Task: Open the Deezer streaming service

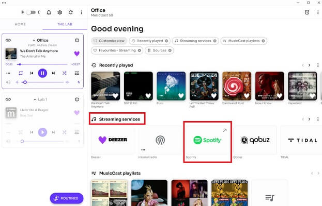Action: (x=113, y=140)
